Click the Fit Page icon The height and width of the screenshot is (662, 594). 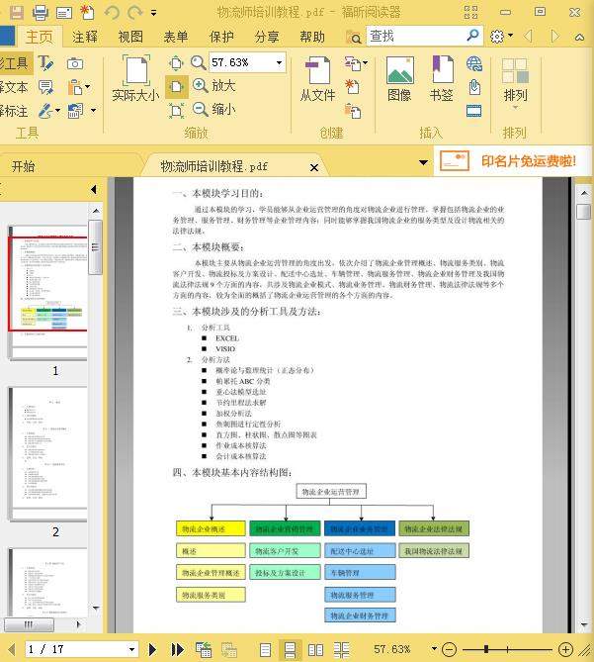coord(176,63)
